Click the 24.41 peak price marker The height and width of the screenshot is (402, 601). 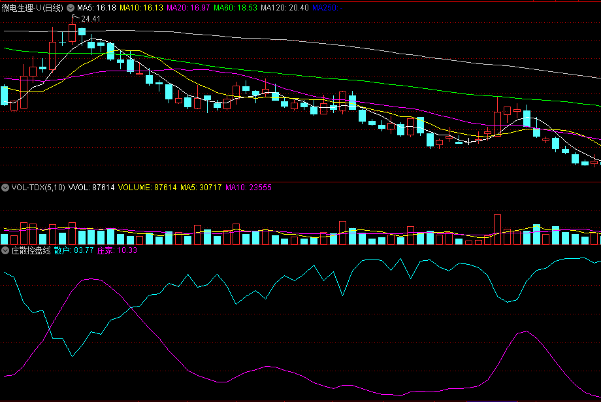pyautogui.click(x=91, y=19)
